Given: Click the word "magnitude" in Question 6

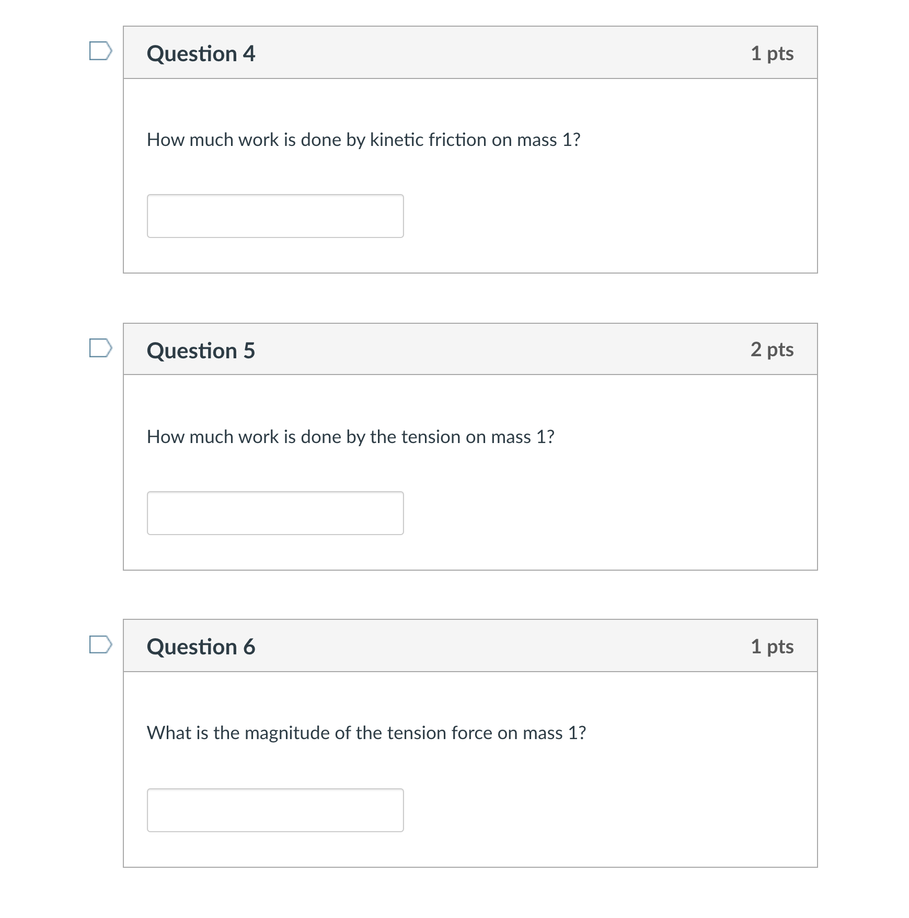Looking at the screenshot, I should pyautogui.click(x=287, y=734).
